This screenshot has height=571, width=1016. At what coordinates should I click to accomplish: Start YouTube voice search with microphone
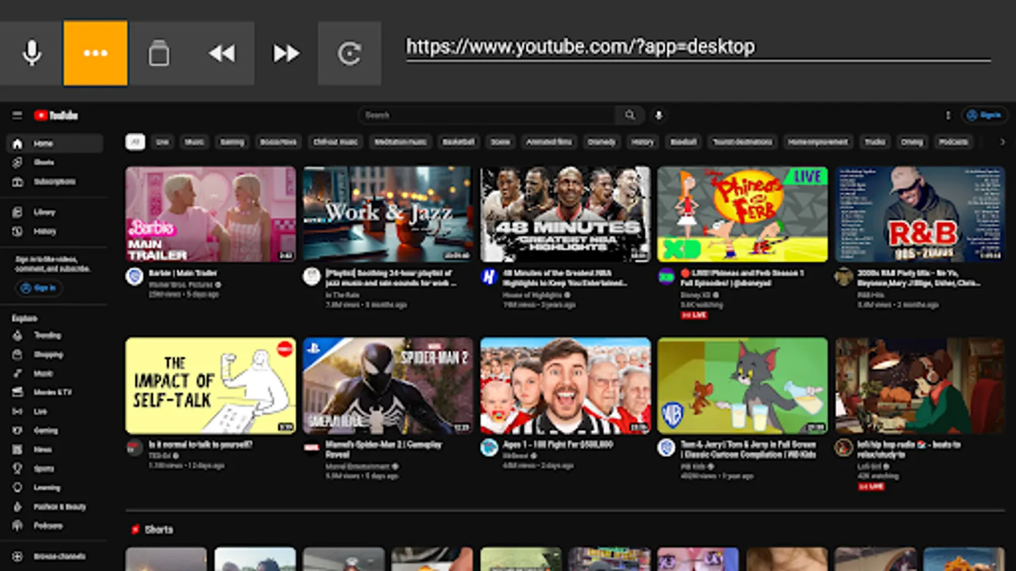(x=658, y=115)
